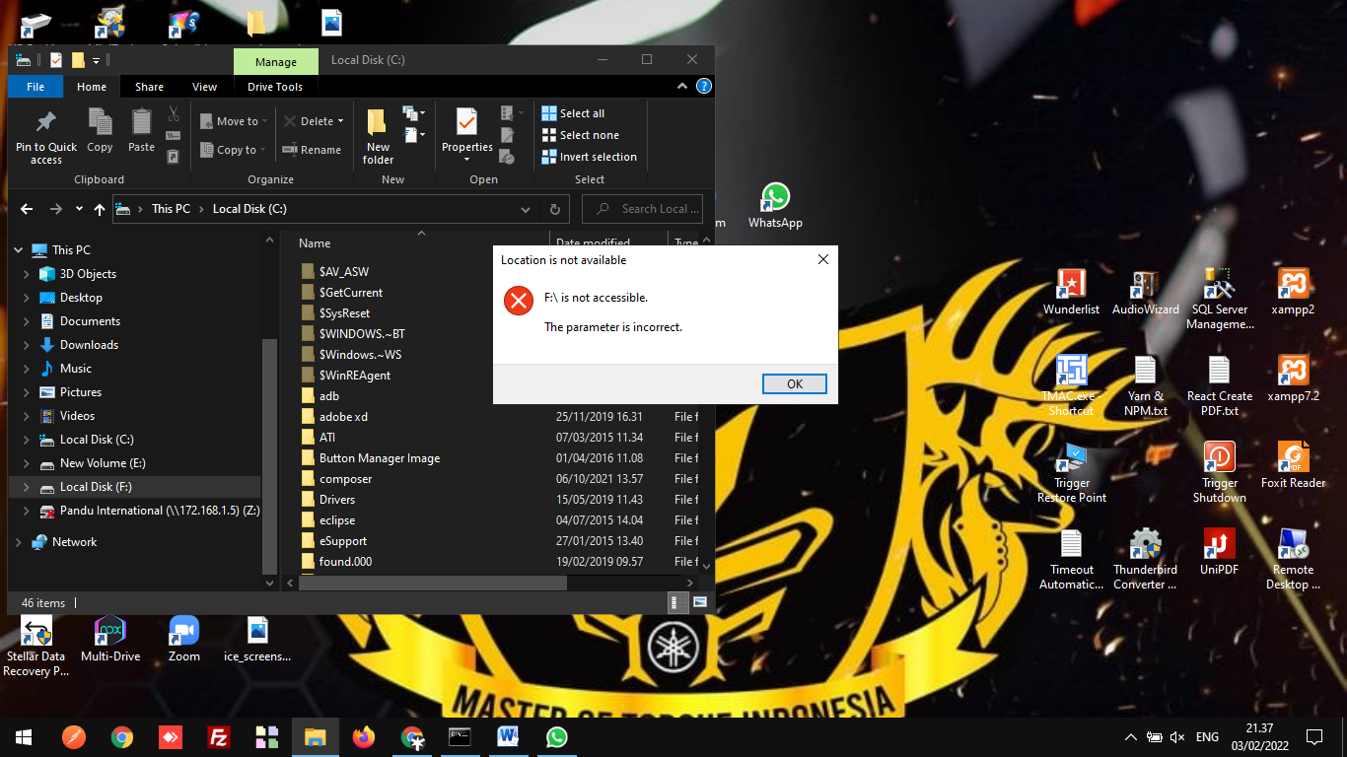The width and height of the screenshot is (1347, 757).
Task: Open Wunderlist desktop shortcut
Action: click(1071, 292)
